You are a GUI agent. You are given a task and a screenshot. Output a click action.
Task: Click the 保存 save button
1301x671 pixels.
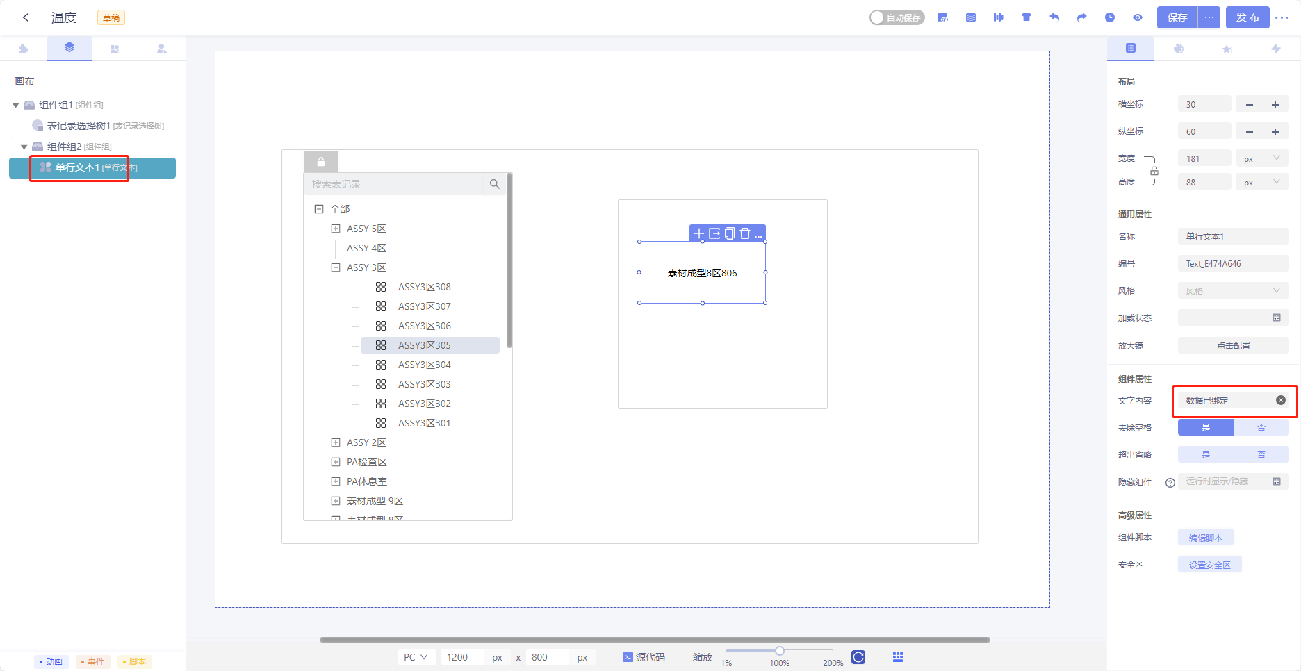point(1177,17)
